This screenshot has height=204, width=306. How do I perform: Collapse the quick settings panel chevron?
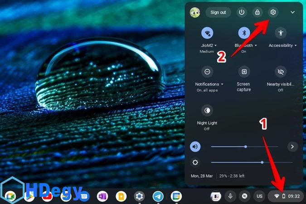292,12
